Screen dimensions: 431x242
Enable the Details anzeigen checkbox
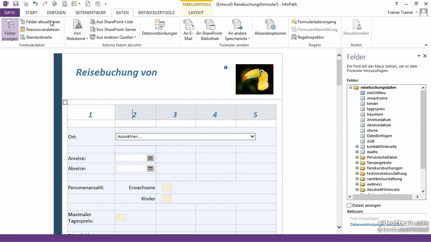(349, 205)
